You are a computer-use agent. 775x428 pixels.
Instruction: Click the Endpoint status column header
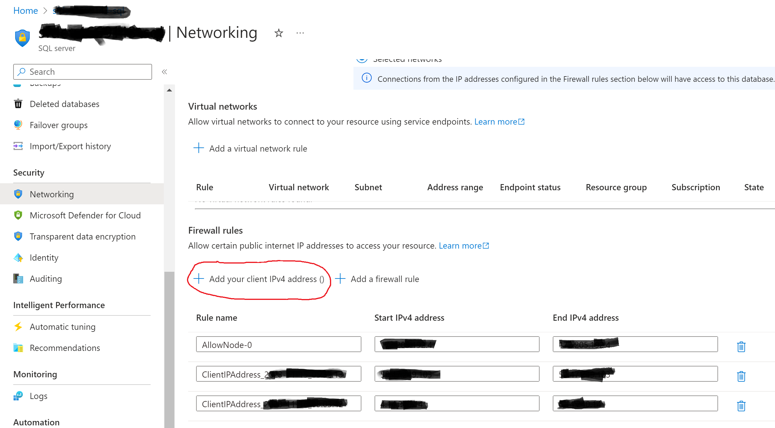530,187
